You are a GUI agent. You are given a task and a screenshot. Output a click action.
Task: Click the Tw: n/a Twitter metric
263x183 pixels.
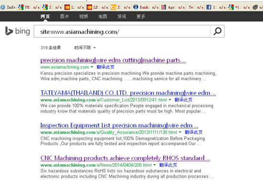pyautogui.click(x=196, y=7)
